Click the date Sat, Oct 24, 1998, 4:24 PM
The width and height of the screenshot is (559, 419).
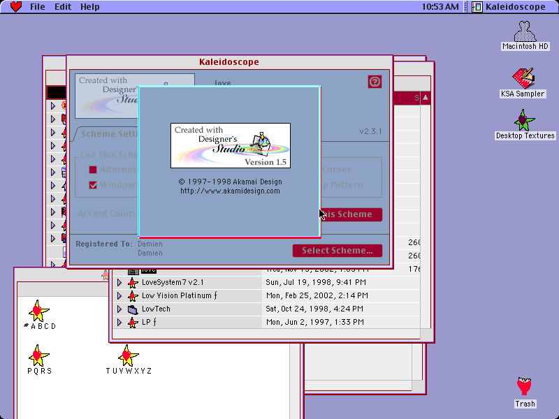[x=314, y=309]
